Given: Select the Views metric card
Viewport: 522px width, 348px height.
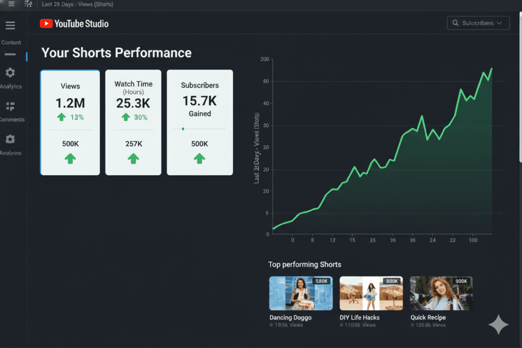Looking at the screenshot, I should 70,122.
